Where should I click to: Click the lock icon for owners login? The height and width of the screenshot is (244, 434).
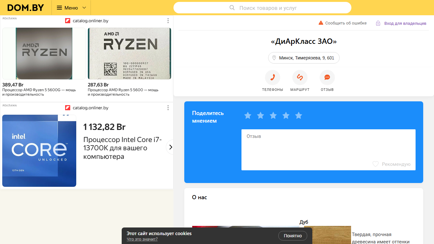[x=378, y=23]
